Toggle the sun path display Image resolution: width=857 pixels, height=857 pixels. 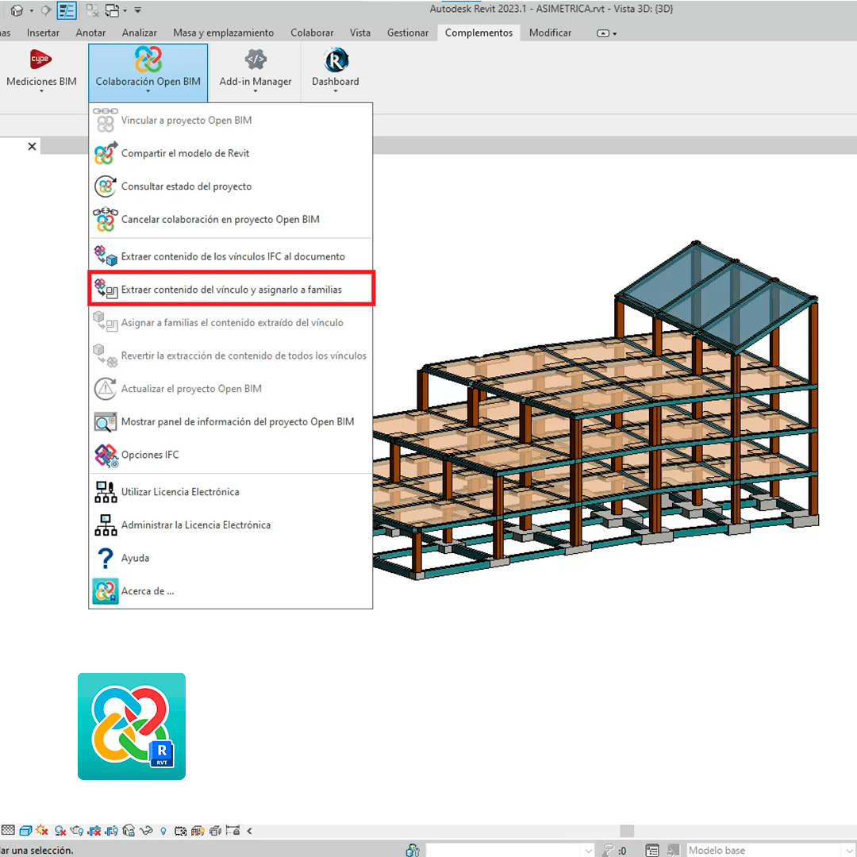(x=41, y=831)
